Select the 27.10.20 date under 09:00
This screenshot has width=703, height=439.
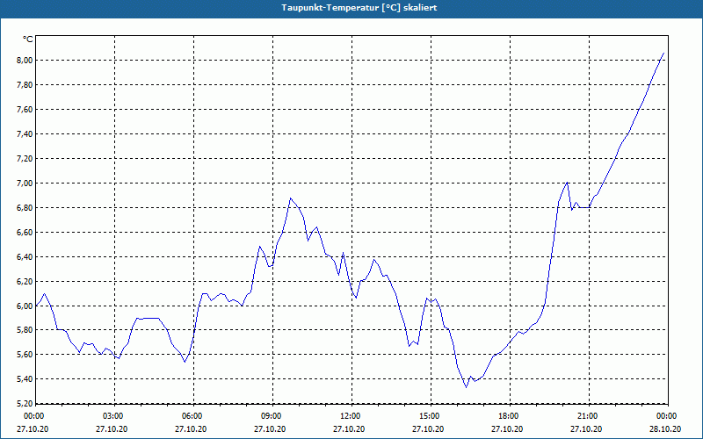[270, 428]
